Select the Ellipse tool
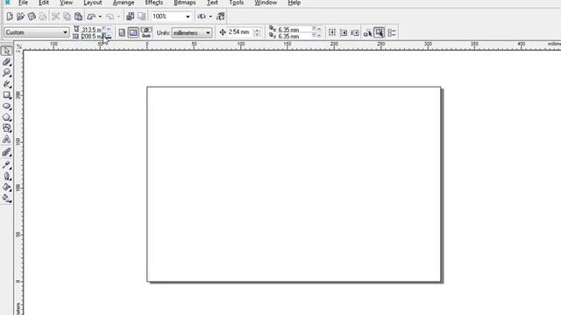 6,106
